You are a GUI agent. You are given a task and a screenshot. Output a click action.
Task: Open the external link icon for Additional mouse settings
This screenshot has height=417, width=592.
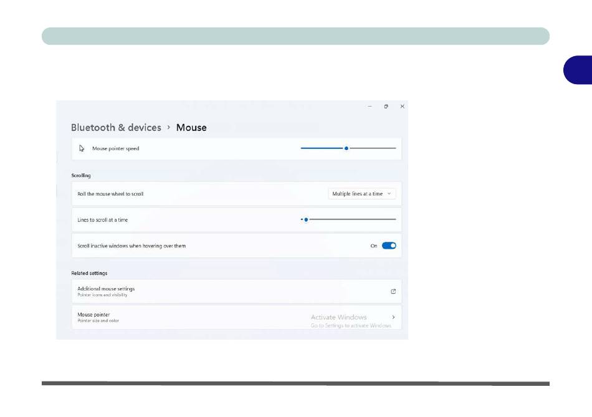click(x=393, y=291)
